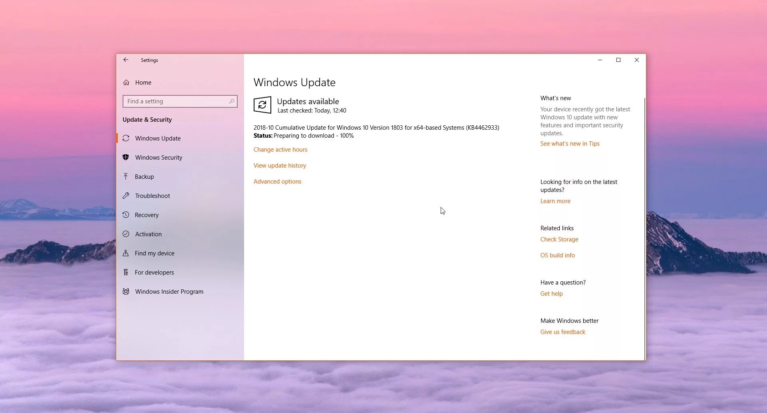This screenshot has height=413, width=767.
Task: Select Windows Update in the navigation pane
Action: (x=157, y=138)
